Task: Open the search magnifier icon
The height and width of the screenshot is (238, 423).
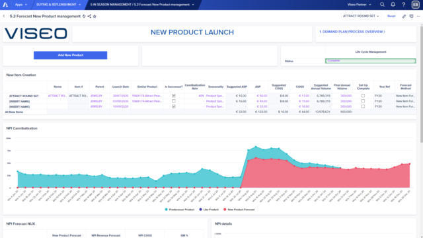Action: [382, 5]
